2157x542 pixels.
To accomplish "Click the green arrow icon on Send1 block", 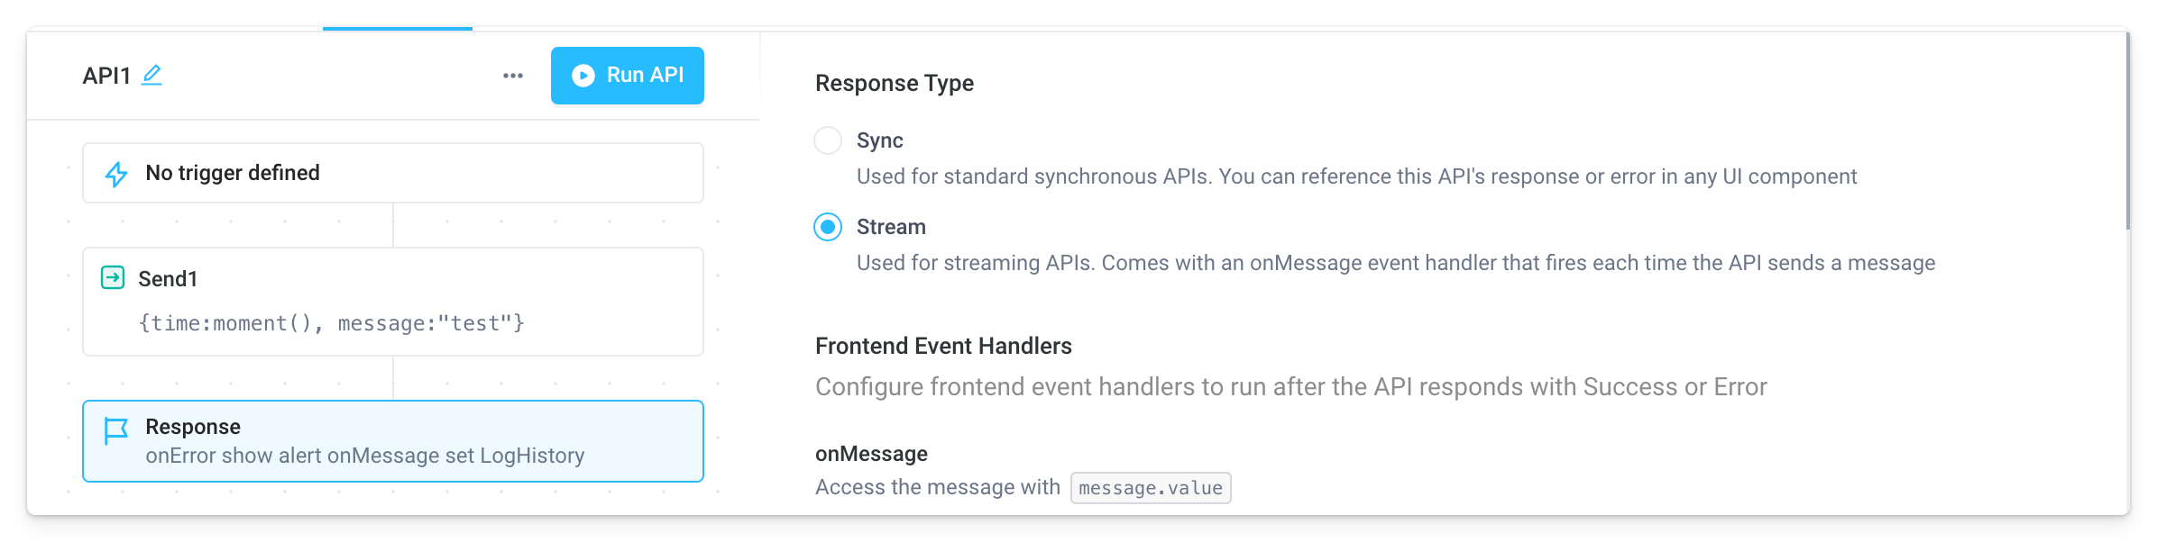I will (114, 278).
